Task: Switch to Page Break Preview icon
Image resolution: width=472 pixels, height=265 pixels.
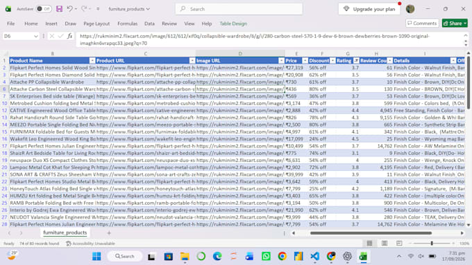Action: pyautogui.click(x=399, y=243)
